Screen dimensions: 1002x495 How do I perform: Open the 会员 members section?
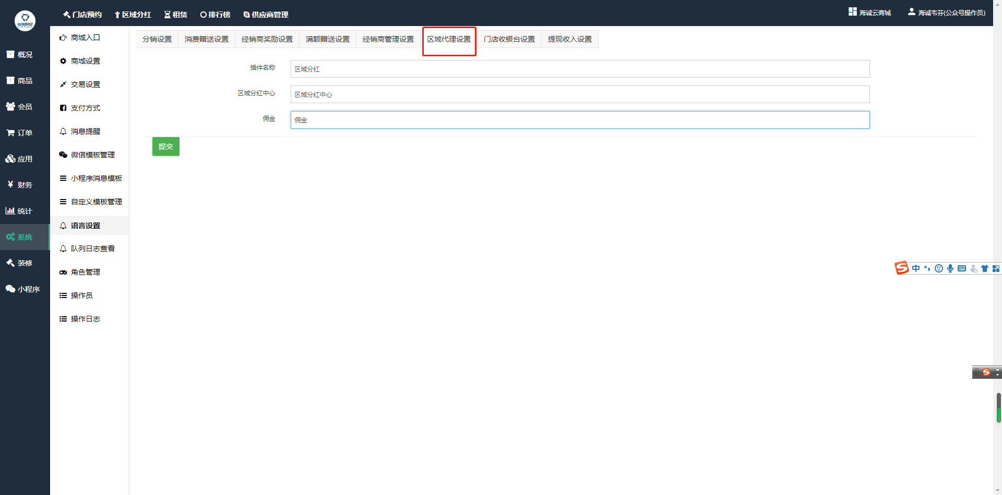coord(19,107)
